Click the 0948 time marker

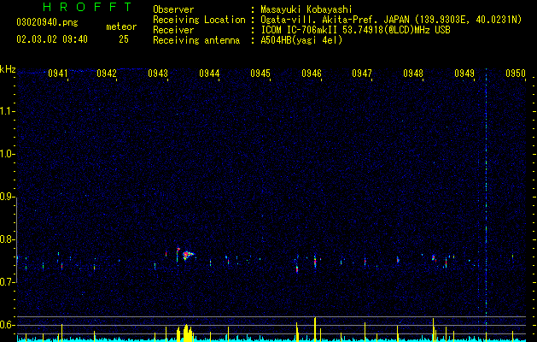(x=413, y=74)
